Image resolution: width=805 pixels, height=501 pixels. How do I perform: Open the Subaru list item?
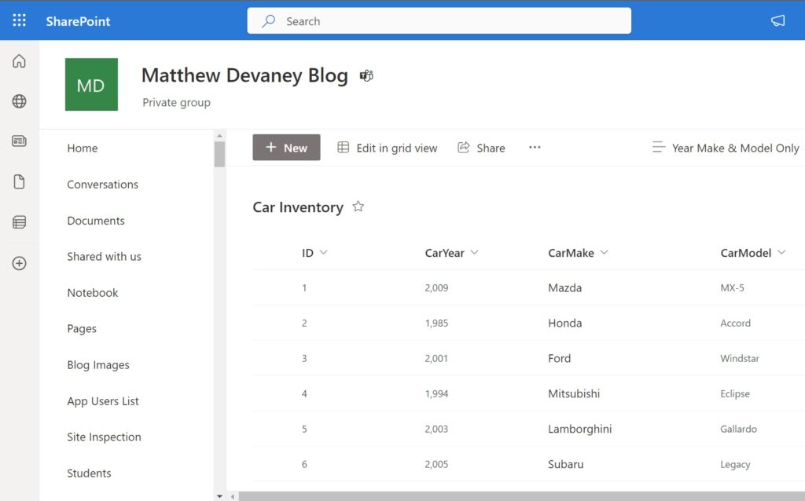(565, 464)
